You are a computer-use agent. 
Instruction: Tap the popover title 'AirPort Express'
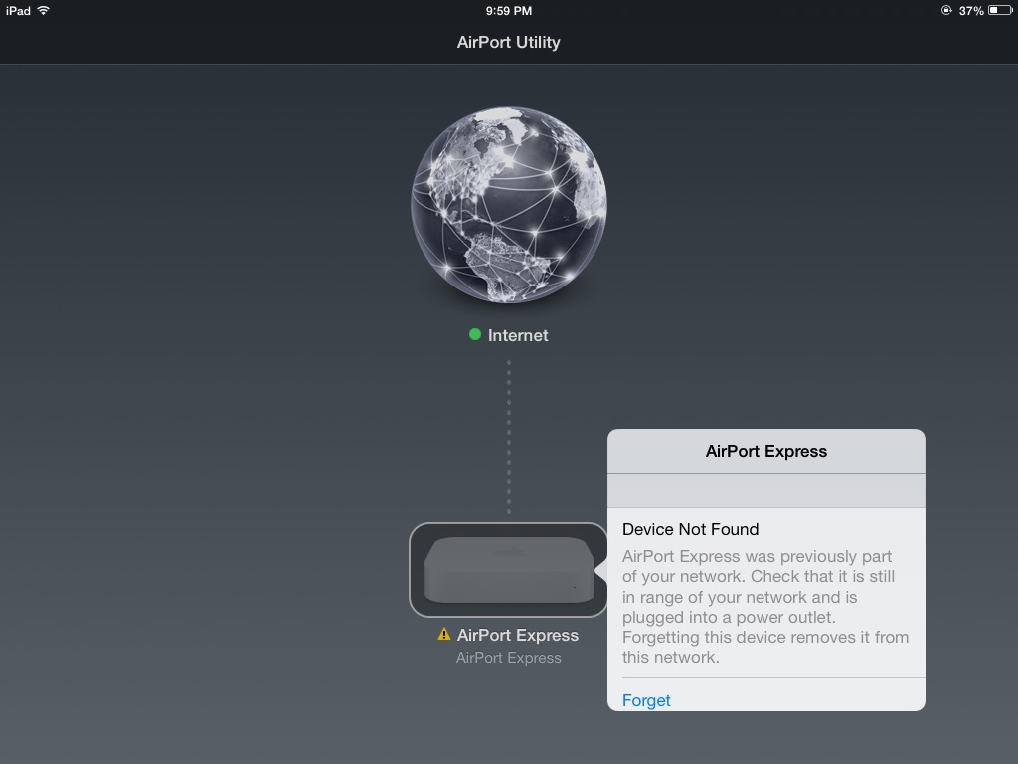click(x=766, y=451)
